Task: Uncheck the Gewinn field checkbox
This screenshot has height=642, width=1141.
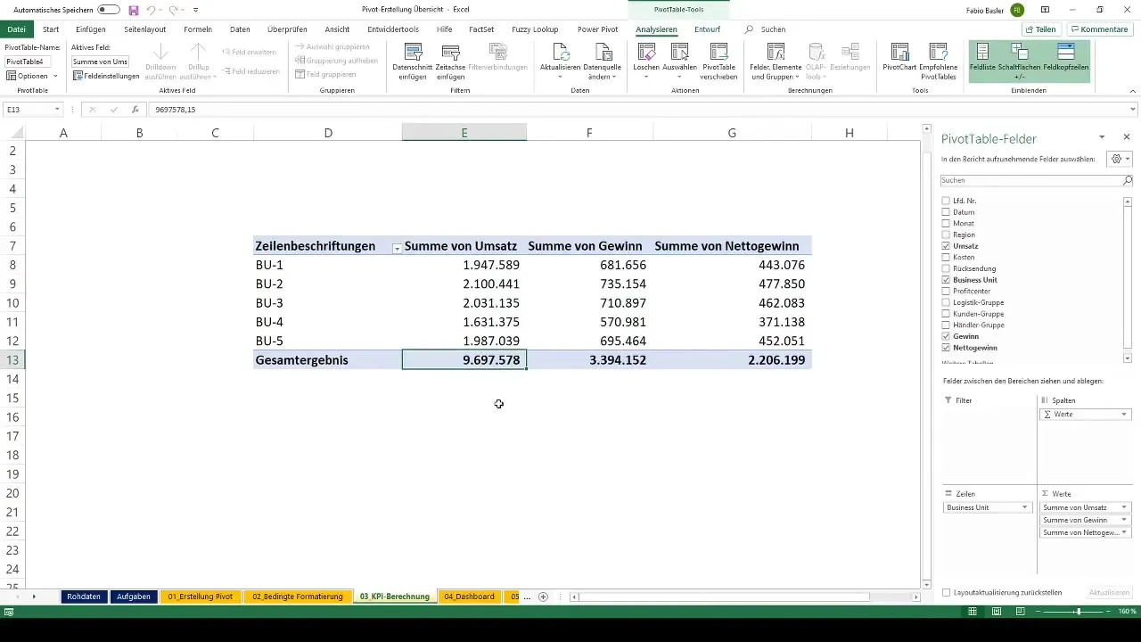Action: pos(947,336)
